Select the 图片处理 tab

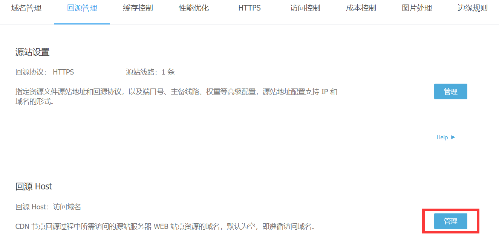pos(417,8)
